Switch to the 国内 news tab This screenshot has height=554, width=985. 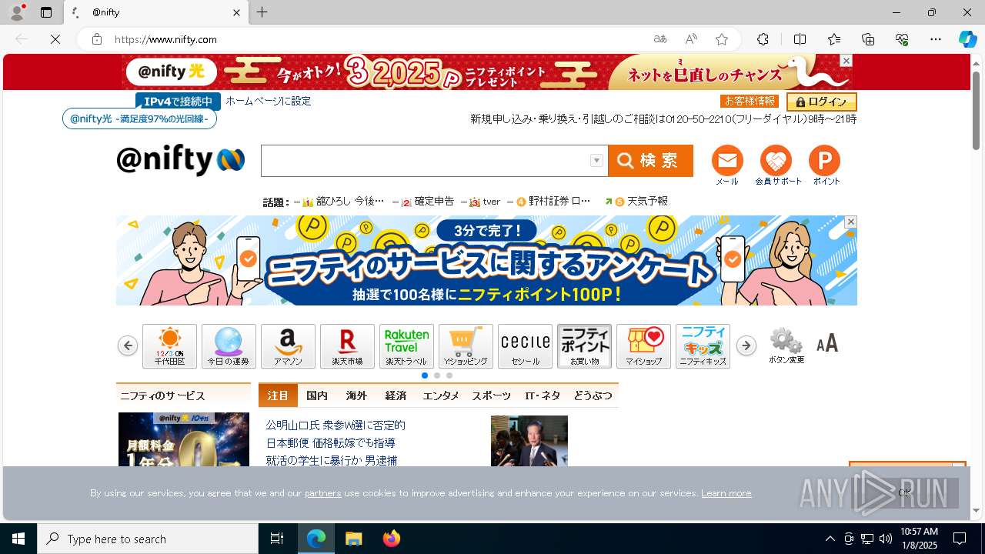tap(317, 395)
